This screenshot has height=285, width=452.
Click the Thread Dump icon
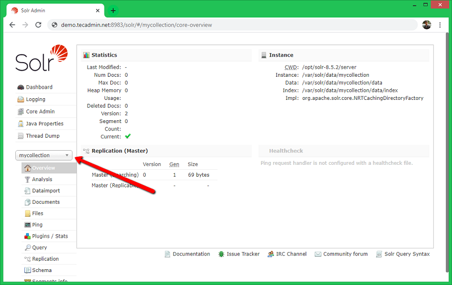21,136
